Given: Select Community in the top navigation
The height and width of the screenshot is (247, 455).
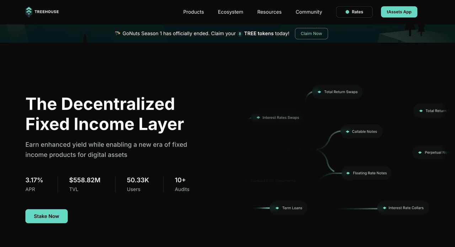Looking at the screenshot, I should coord(309,12).
